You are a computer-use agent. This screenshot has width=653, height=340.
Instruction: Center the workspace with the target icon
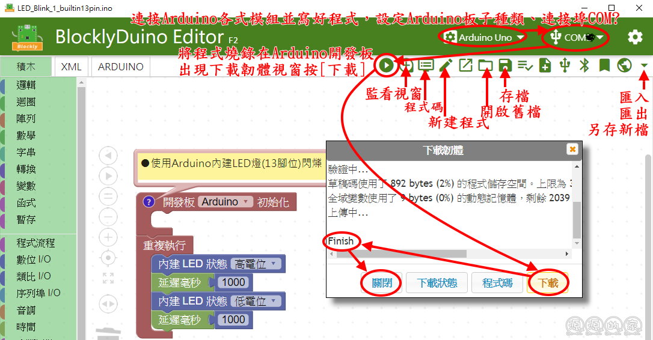(x=108, y=258)
